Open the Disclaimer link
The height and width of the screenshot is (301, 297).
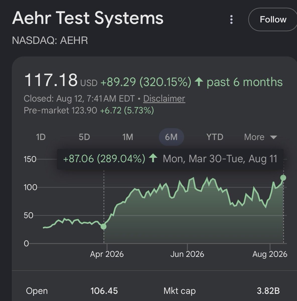coord(164,99)
